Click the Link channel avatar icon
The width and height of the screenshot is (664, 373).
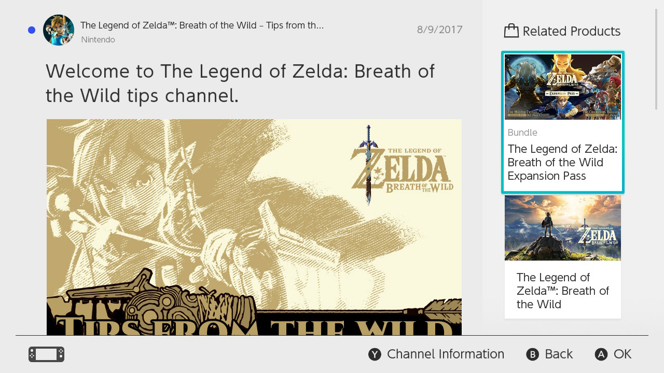[x=59, y=30]
